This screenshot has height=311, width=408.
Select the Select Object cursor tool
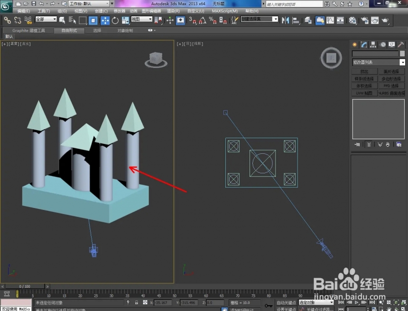pos(62,20)
